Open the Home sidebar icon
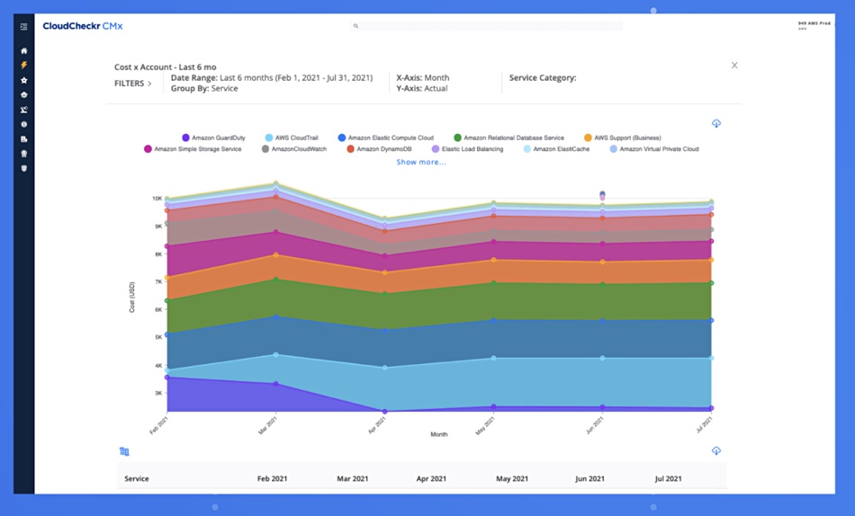Screen dimensions: 855x516 pyautogui.click(x=24, y=50)
